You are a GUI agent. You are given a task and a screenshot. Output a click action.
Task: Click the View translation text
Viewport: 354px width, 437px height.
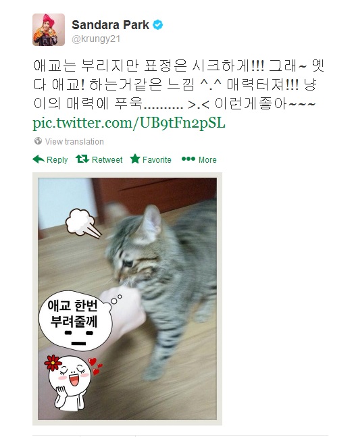click(74, 142)
